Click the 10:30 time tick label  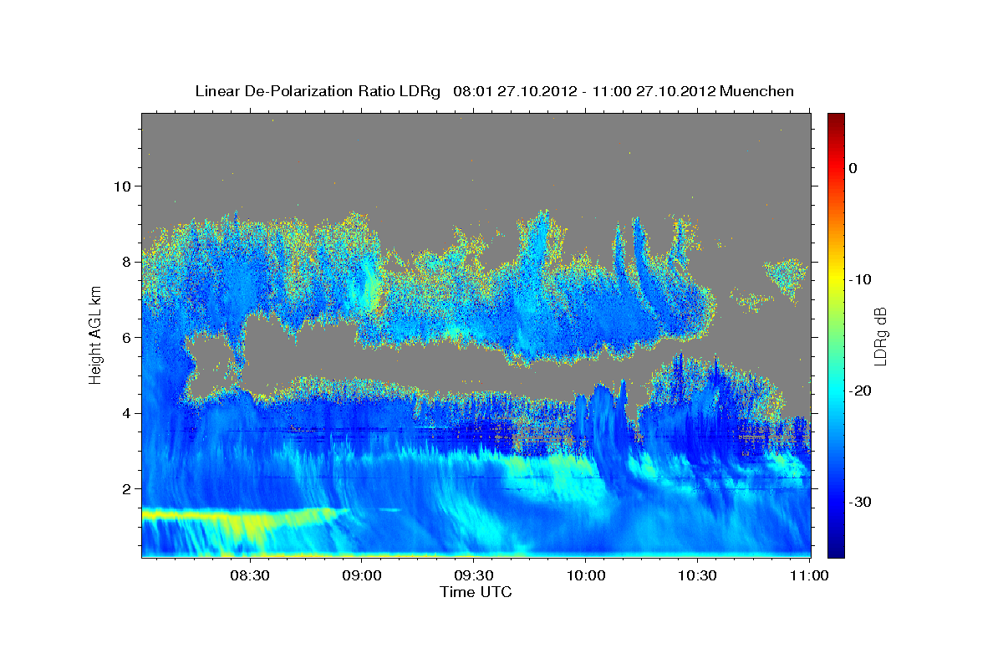click(697, 575)
